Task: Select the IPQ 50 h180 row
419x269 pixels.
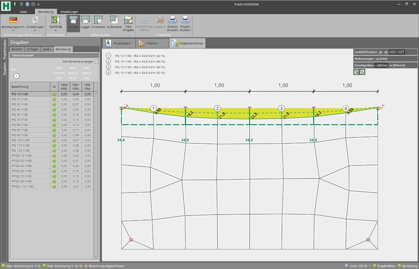Action: click(x=52, y=115)
